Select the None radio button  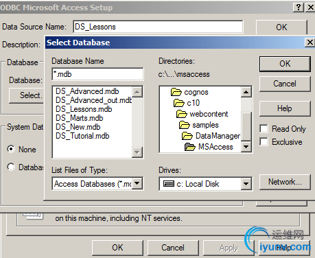tap(11, 149)
